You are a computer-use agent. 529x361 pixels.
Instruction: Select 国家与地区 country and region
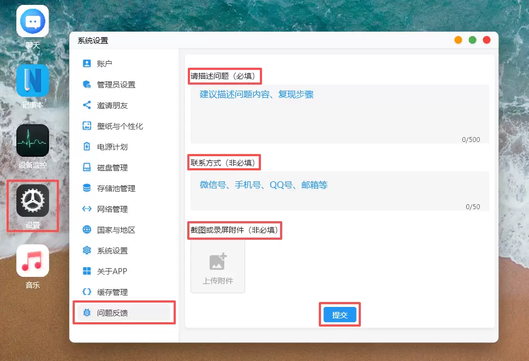(116, 230)
